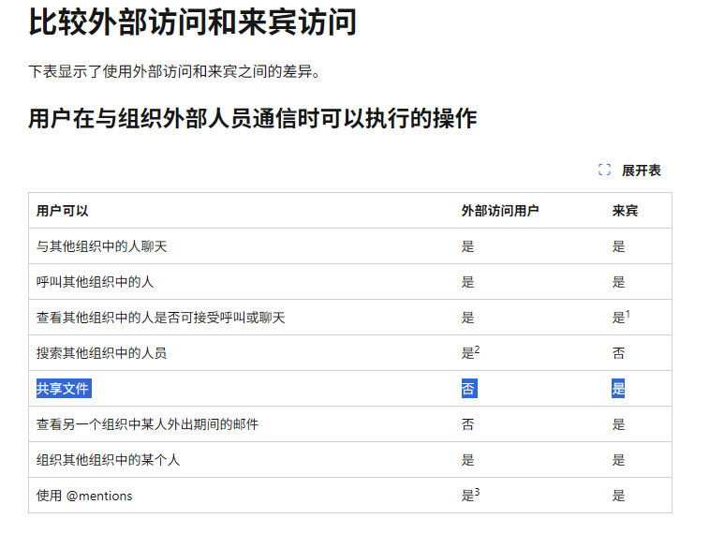The width and height of the screenshot is (724, 534).
Task: Click the 展开表 button label
Action: pyautogui.click(x=641, y=171)
